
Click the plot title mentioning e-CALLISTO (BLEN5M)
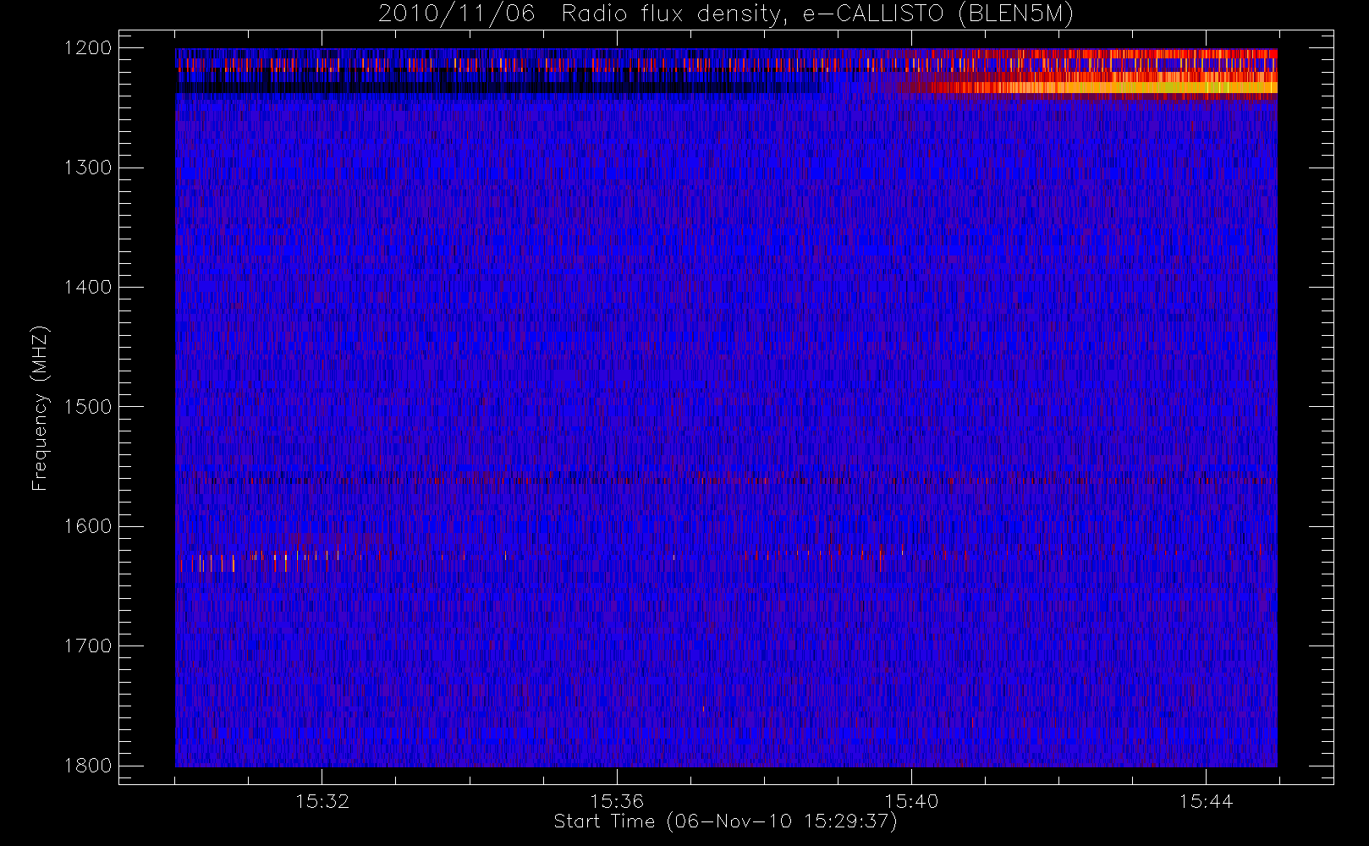tap(726, 14)
